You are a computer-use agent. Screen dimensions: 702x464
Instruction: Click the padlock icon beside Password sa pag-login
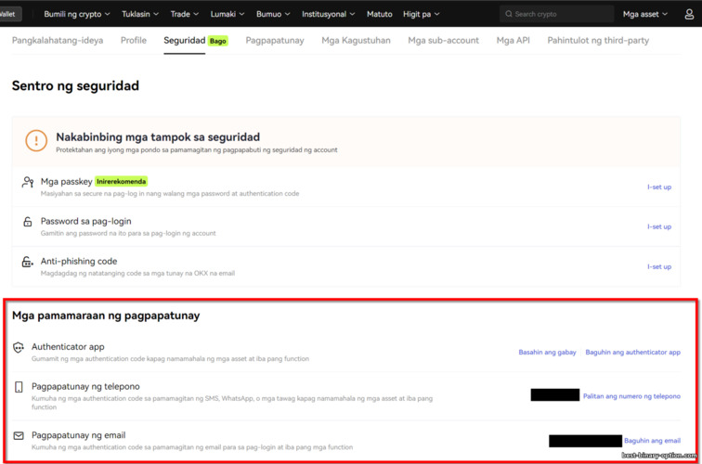point(28,223)
